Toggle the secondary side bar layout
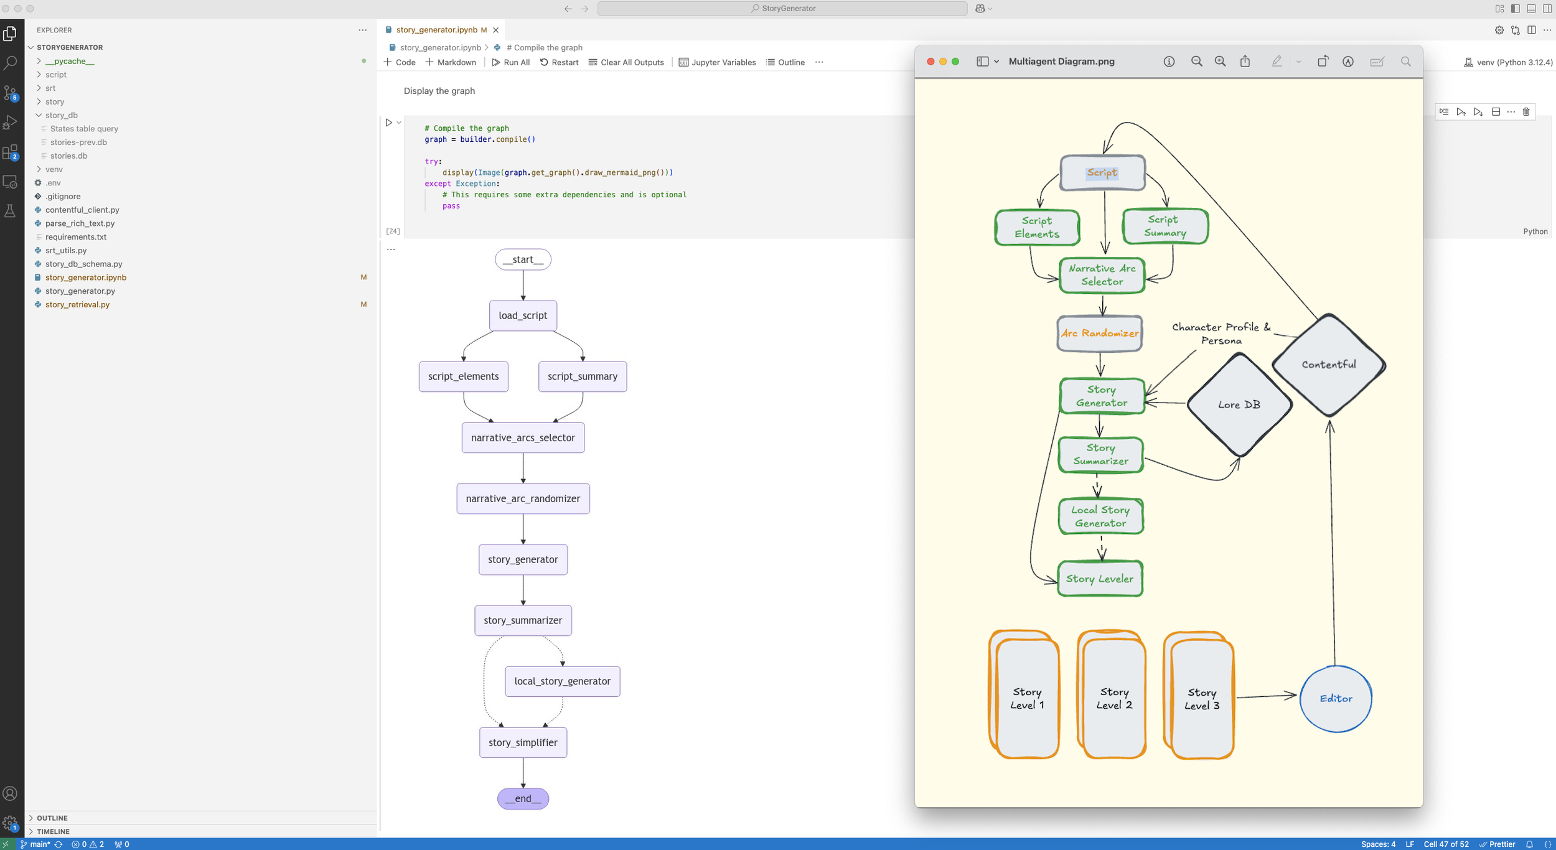 tap(1547, 9)
